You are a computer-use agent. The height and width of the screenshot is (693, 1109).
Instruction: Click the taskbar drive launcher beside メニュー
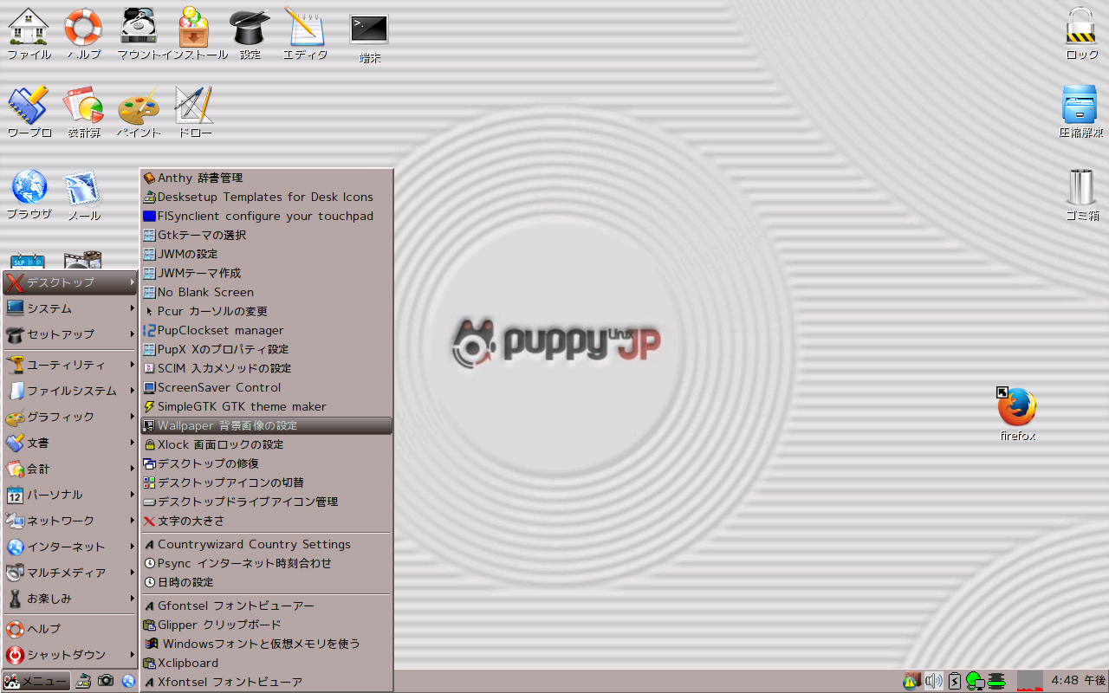pos(84,681)
